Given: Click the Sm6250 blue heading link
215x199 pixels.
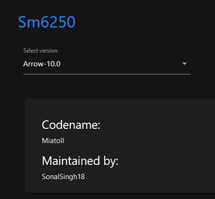Looking at the screenshot, I should (x=47, y=22).
